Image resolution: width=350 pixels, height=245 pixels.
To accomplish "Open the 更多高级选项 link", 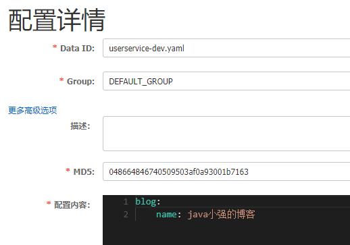I will [x=32, y=111].
